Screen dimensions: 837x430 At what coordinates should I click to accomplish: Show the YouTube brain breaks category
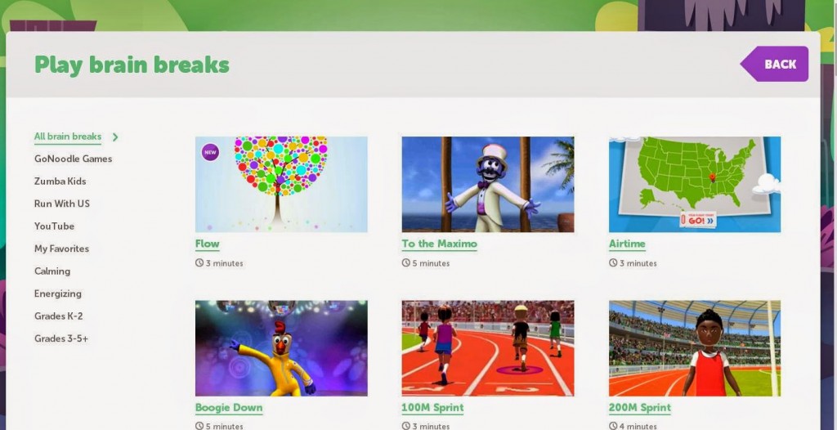[x=55, y=226]
